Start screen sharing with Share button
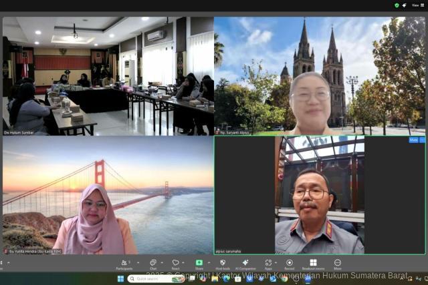Viewport: 428px width, 285px height. point(199,264)
